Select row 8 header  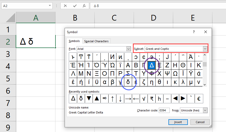(x=8, y=115)
